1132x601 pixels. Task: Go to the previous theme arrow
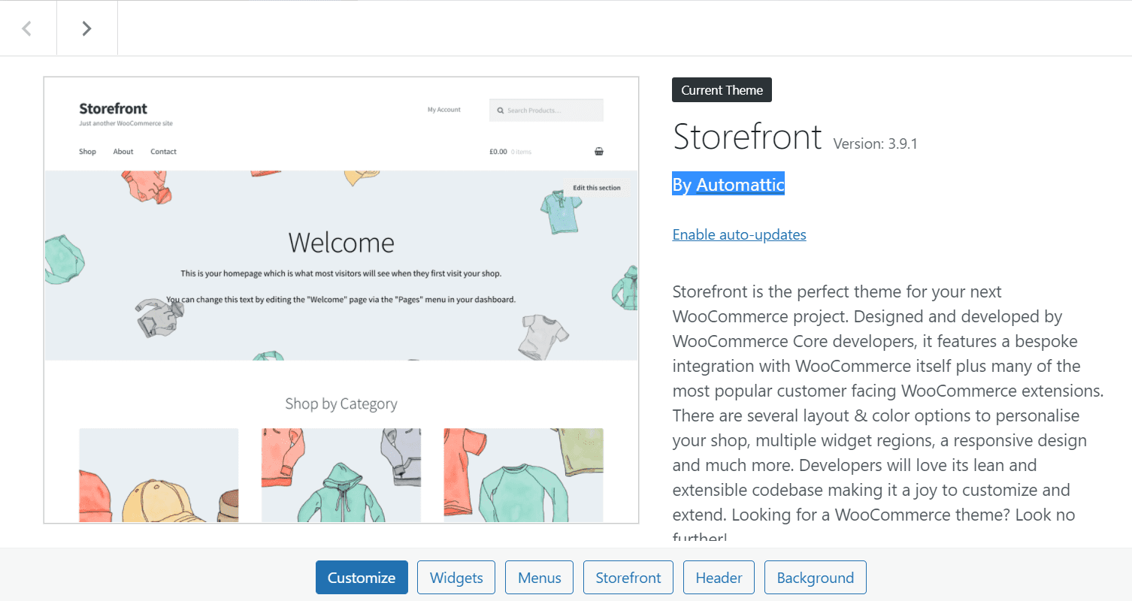(28, 29)
